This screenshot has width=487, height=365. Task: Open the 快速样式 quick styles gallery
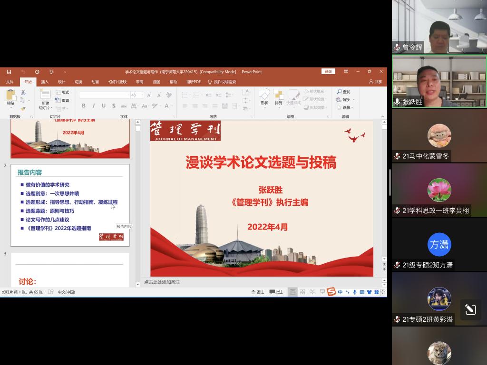[x=293, y=98]
